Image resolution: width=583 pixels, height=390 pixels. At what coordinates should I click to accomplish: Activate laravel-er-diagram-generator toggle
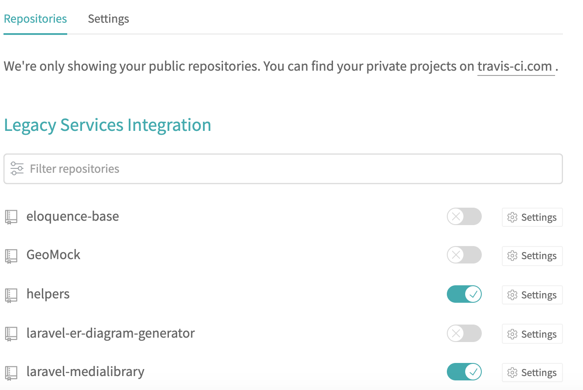(464, 333)
